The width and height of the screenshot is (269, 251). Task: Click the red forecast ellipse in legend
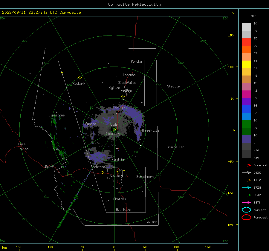[246, 217]
